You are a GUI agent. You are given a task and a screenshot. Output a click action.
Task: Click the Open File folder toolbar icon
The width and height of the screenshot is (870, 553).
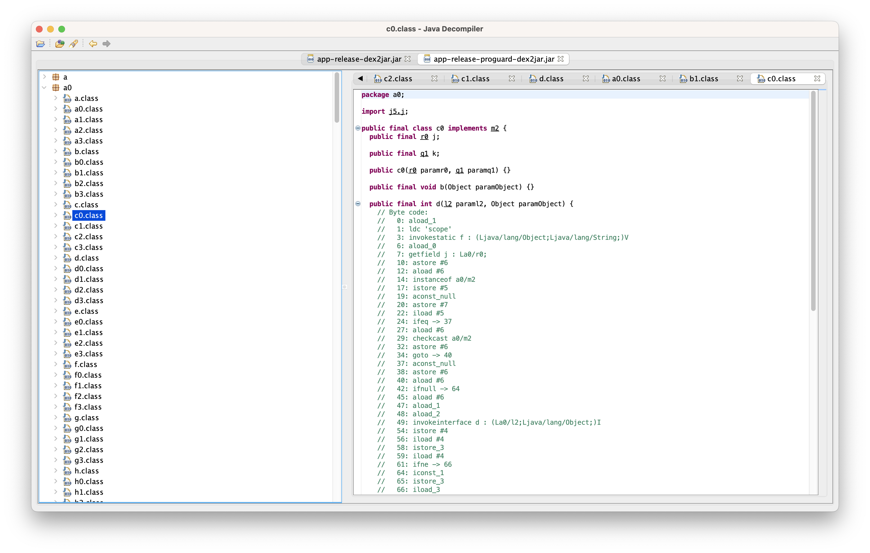tap(40, 44)
